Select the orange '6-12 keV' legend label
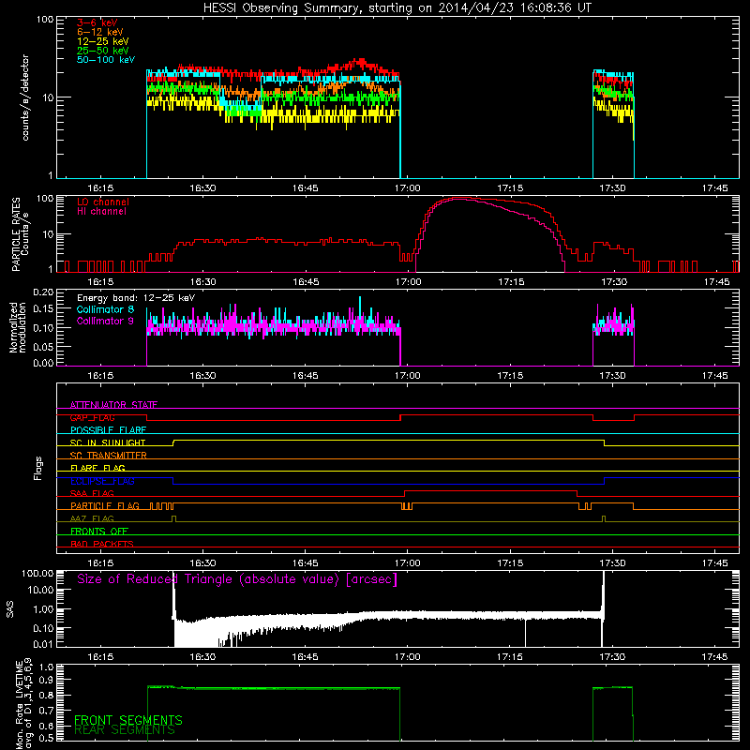Screen dimensions: 750x750 click(100, 32)
